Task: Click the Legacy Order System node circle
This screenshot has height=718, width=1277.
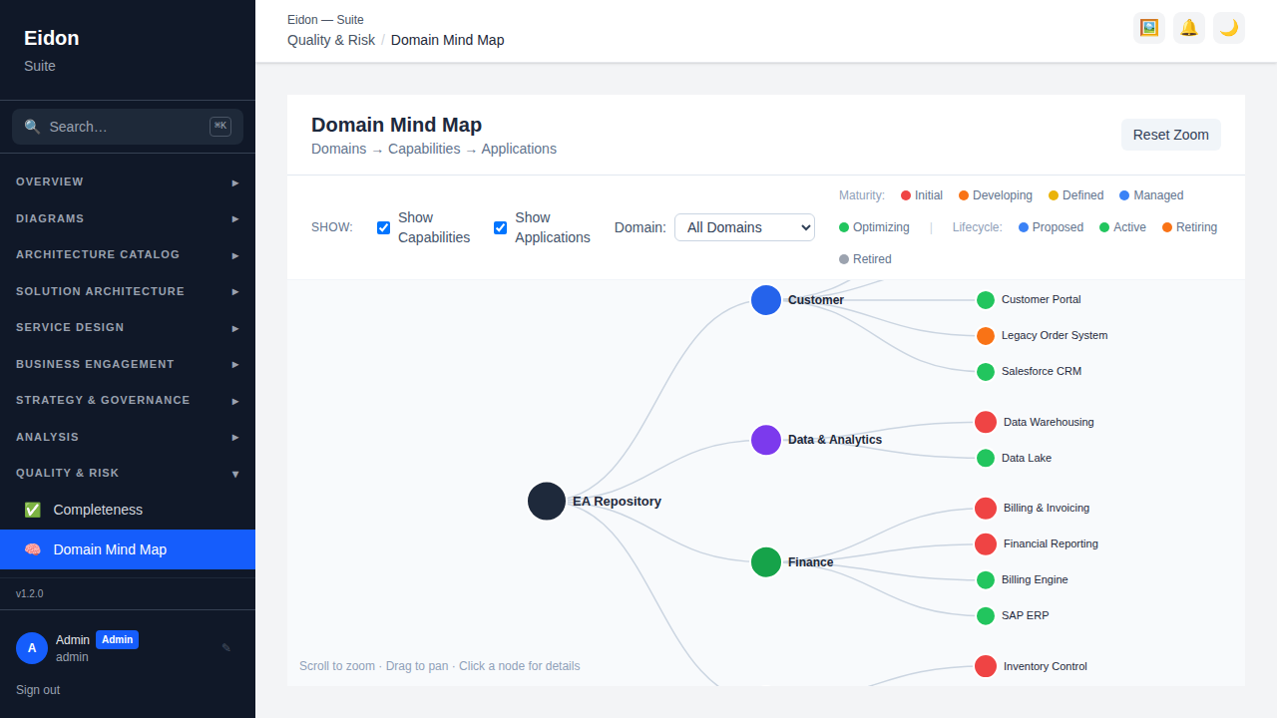Action: tap(986, 336)
